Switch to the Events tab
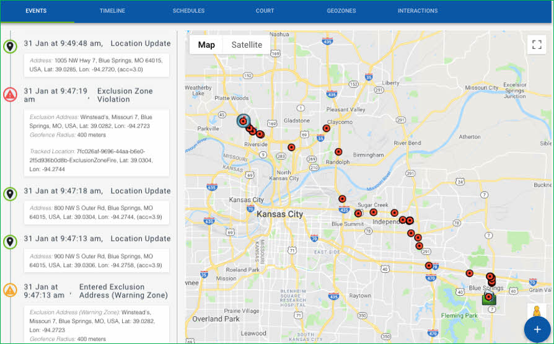The height and width of the screenshot is (344, 554). [36, 11]
